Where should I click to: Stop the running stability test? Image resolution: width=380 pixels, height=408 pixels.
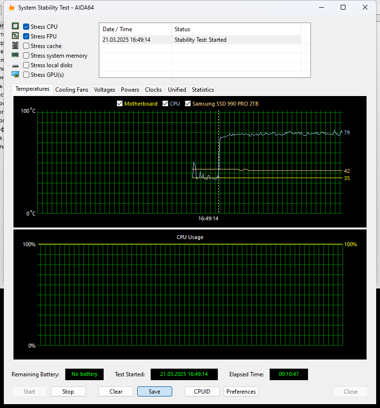[68, 392]
